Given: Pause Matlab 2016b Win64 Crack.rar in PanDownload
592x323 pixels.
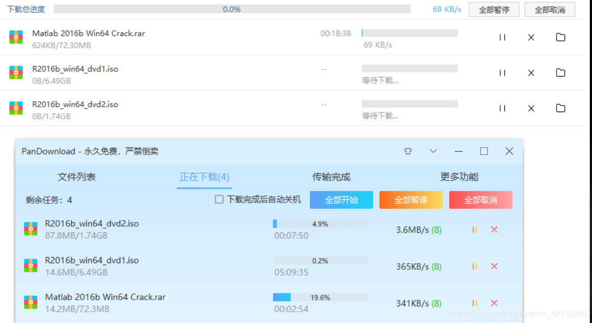Looking at the screenshot, I should [x=474, y=303].
